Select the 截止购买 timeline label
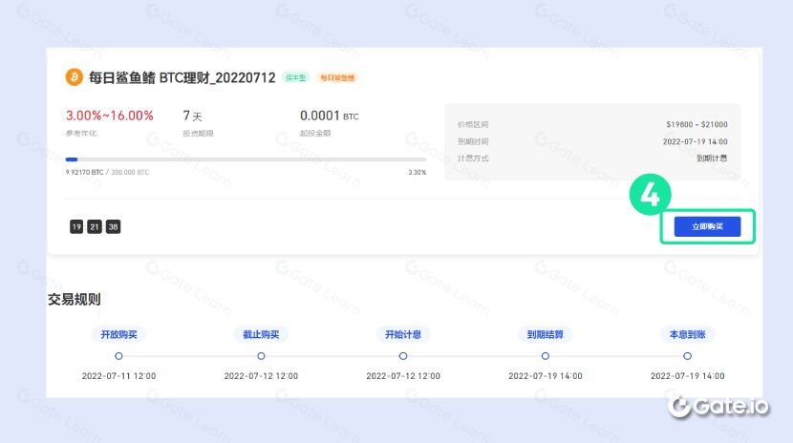This screenshot has height=443, width=793. [261, 335]
